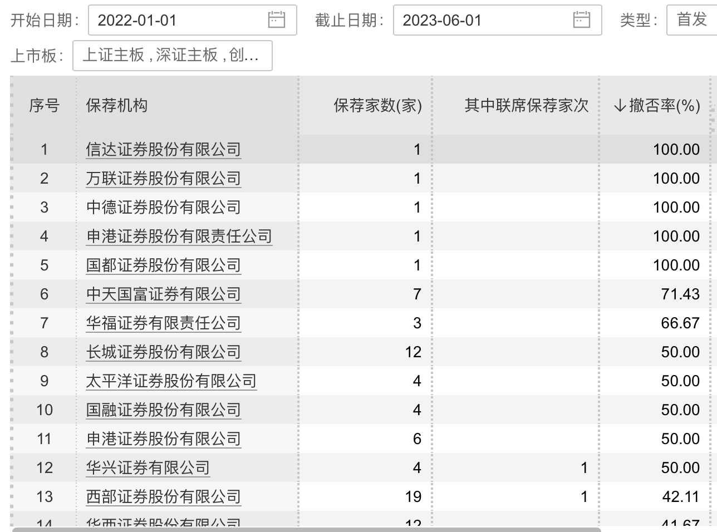Visit 长城证券股份有限公司 details link

click(163, 352)
